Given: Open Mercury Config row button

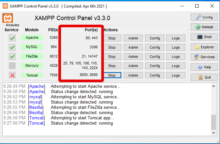Looking at the screenshot, I should tap(155, 66).
